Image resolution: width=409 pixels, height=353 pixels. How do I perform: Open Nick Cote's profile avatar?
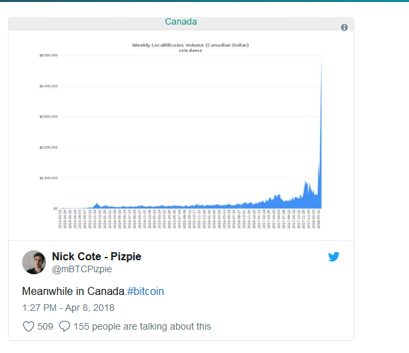click(x=34, y=262)
